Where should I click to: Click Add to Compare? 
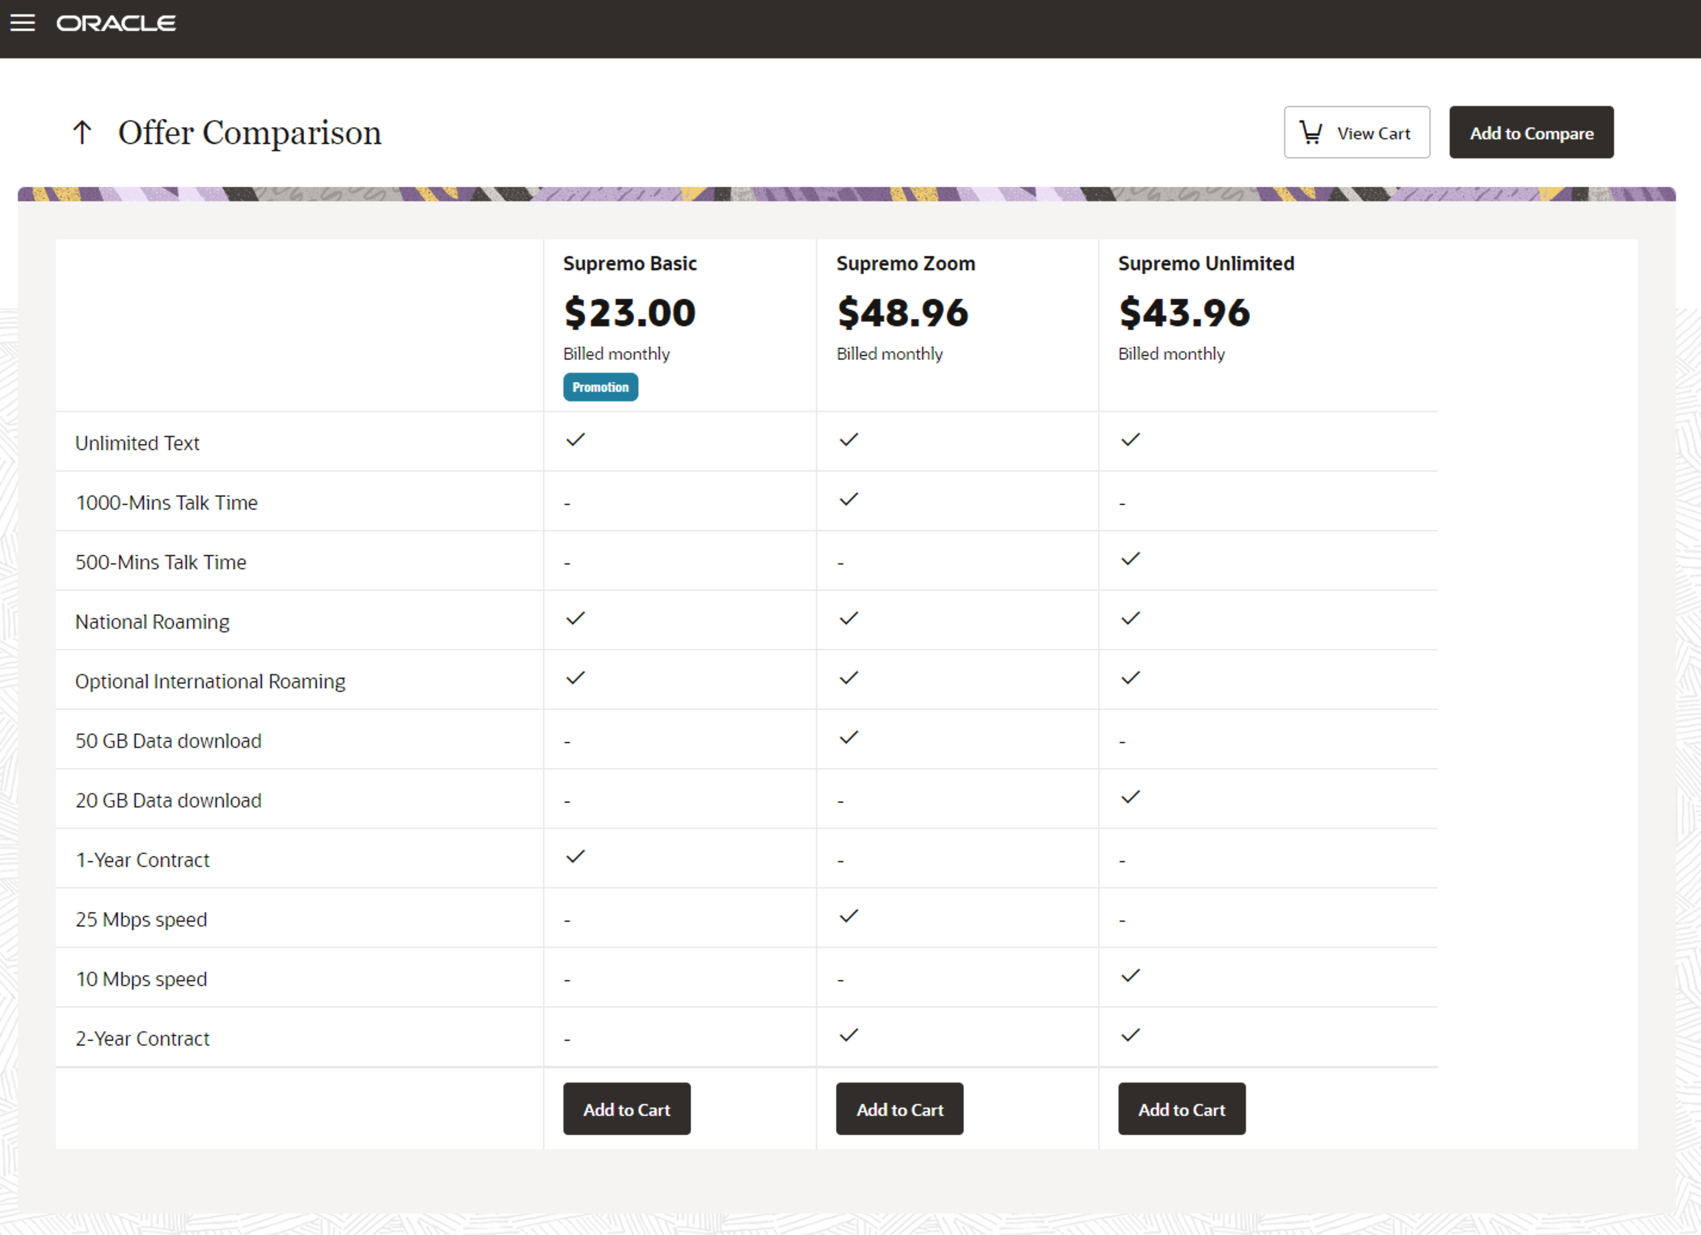coord(1531,132)
